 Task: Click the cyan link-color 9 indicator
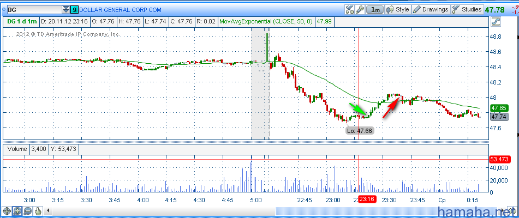[x=75, y=10]
